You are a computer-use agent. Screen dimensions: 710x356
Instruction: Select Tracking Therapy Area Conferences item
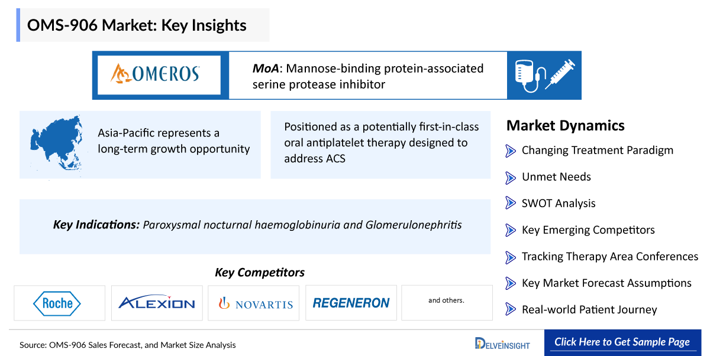(x=609, y=256)
